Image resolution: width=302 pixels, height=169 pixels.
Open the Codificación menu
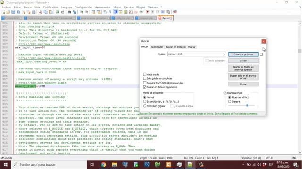50,7
